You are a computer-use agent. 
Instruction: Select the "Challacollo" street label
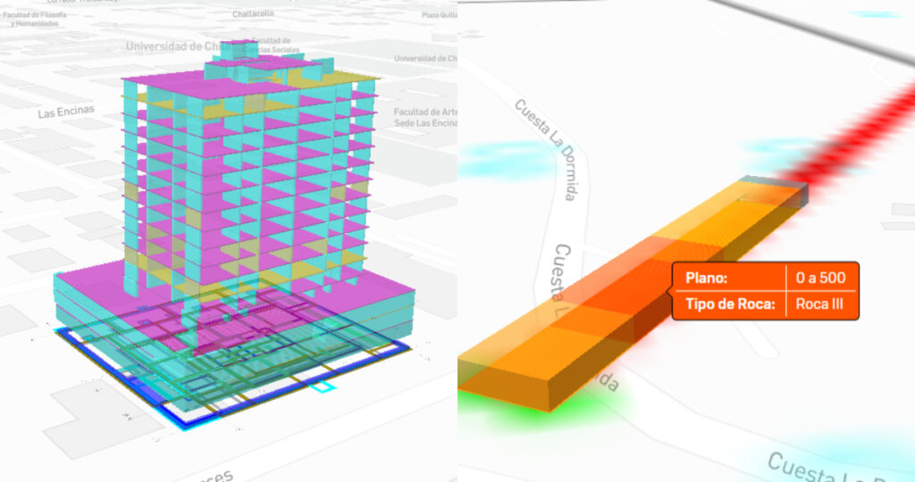click(253, 14)
